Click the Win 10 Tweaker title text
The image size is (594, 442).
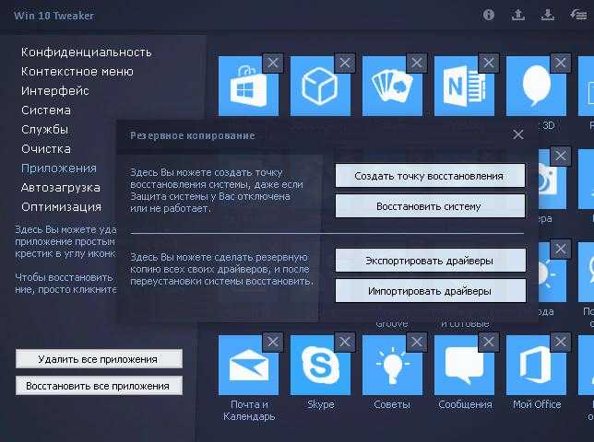tap(53, 16)
